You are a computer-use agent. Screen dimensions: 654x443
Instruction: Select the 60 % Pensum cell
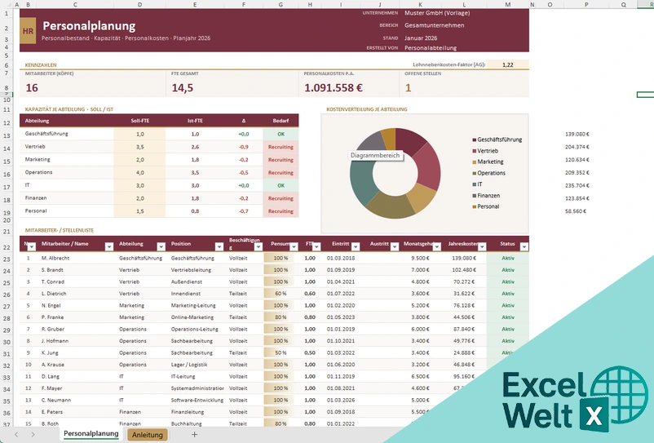(x=281, y=294)
